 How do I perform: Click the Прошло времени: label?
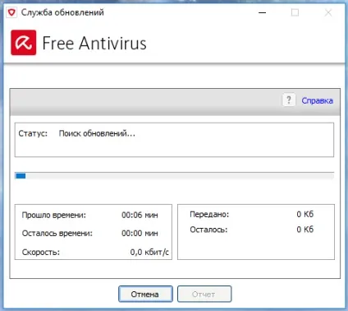[54, 215]
